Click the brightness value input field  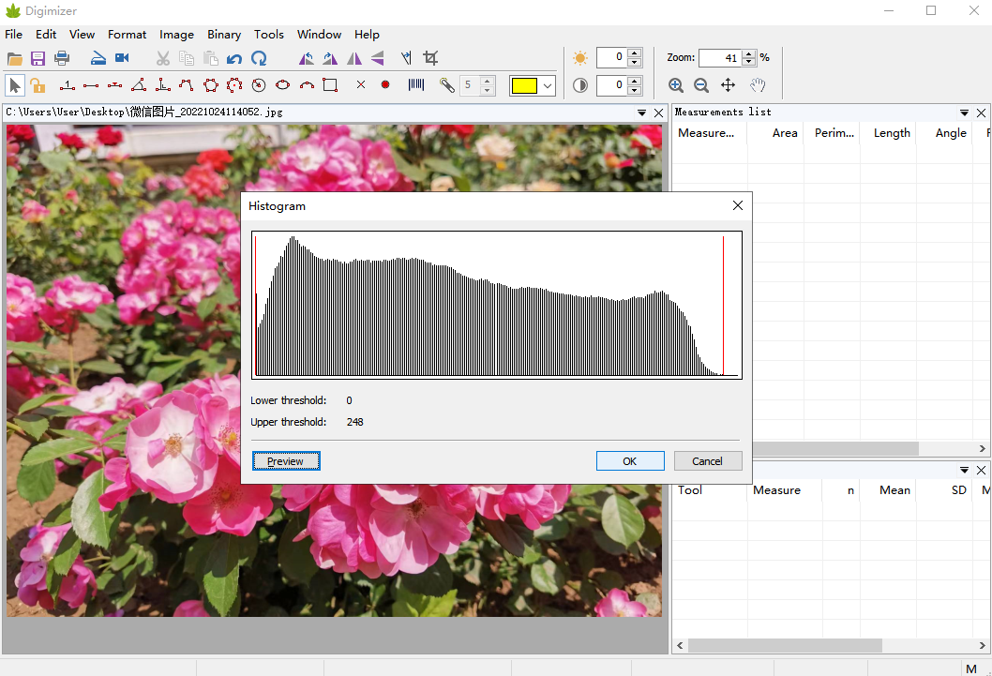coord(612,57)
